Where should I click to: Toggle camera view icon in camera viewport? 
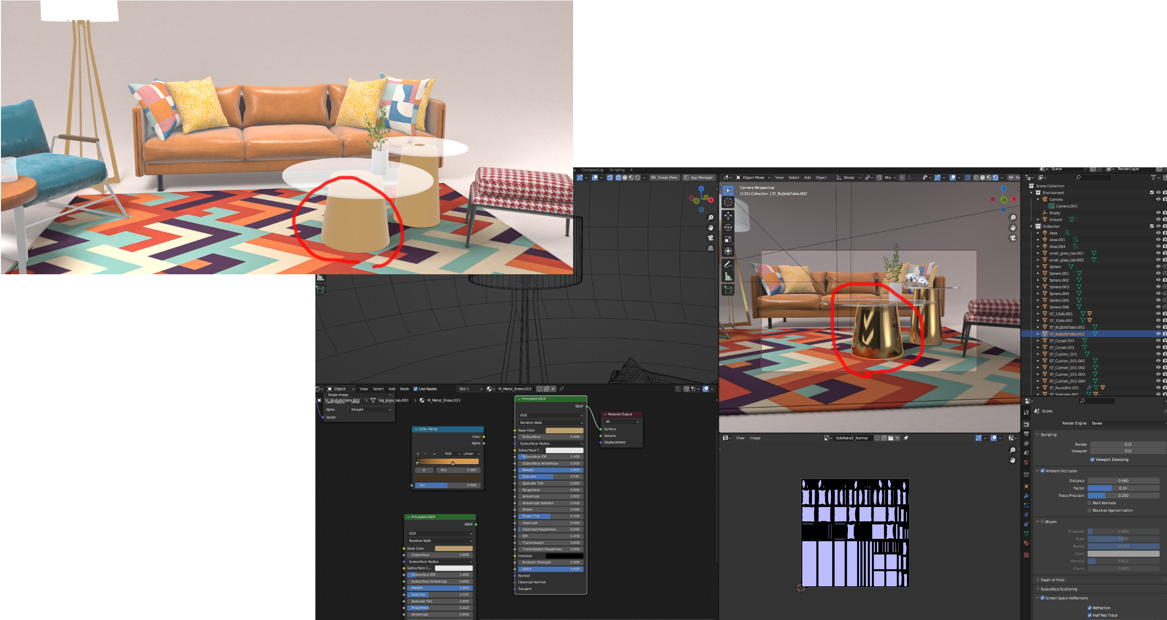[x=1013, y=238]
